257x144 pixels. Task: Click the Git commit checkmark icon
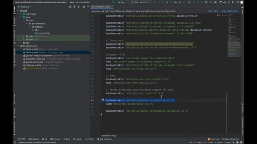pyautogui.click(x=198, y=2)
